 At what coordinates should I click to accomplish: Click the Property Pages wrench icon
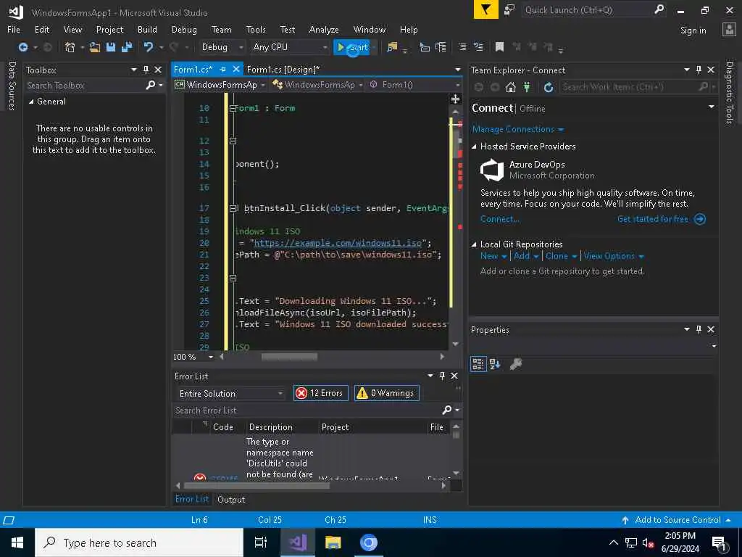click(516, 364)
